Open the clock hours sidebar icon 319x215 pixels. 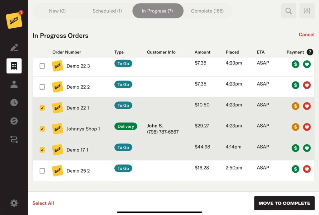coord(14,103)
